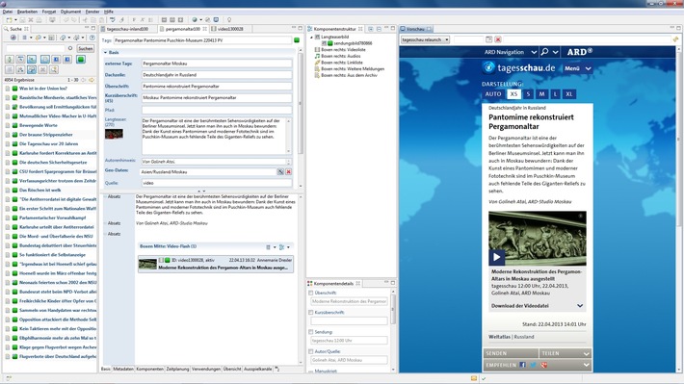Image resolution: width=684 pixels, height=384 pixels.
Task: Select the XS display size
Action: tap(513, 94)
